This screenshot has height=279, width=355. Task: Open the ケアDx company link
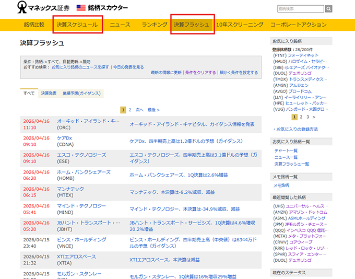(64, 138)
